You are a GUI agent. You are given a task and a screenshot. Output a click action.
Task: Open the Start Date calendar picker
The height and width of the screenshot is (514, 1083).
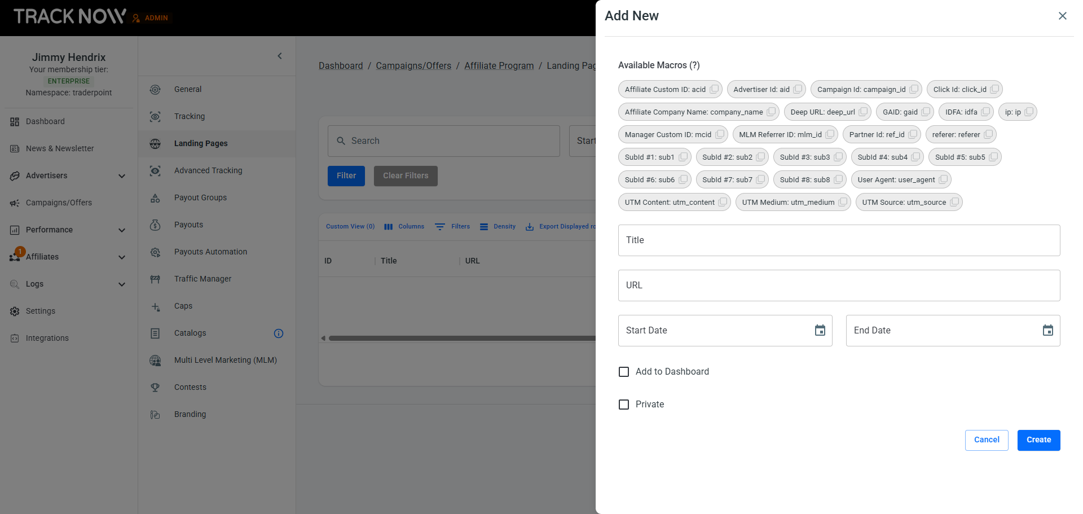[820, 331]
